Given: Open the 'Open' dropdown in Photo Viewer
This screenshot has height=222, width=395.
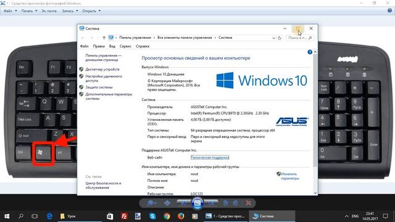Looking at the screenshot, I should tap(91, 11).
